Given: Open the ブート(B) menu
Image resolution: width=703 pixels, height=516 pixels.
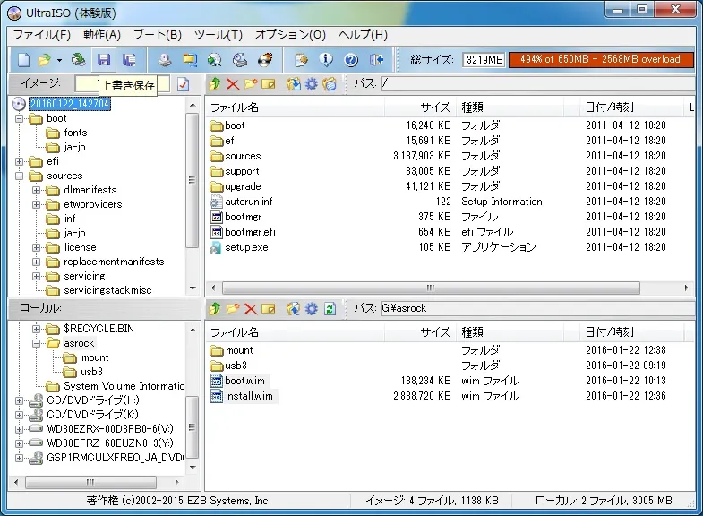Looking at the screenshot, I should [158, 35].
